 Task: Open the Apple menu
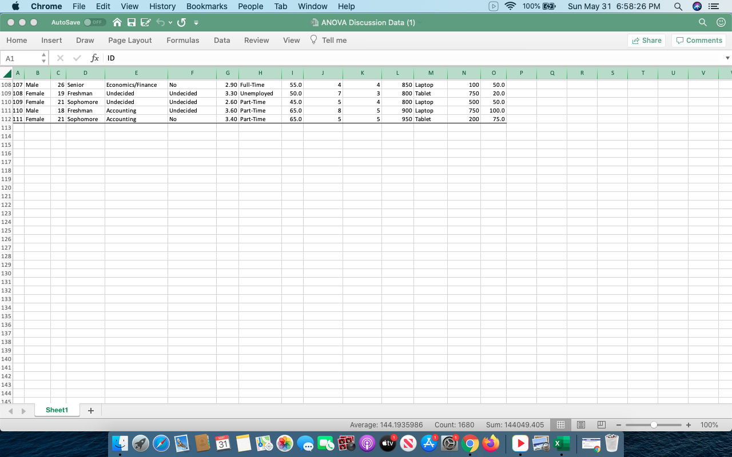[15, 6]
